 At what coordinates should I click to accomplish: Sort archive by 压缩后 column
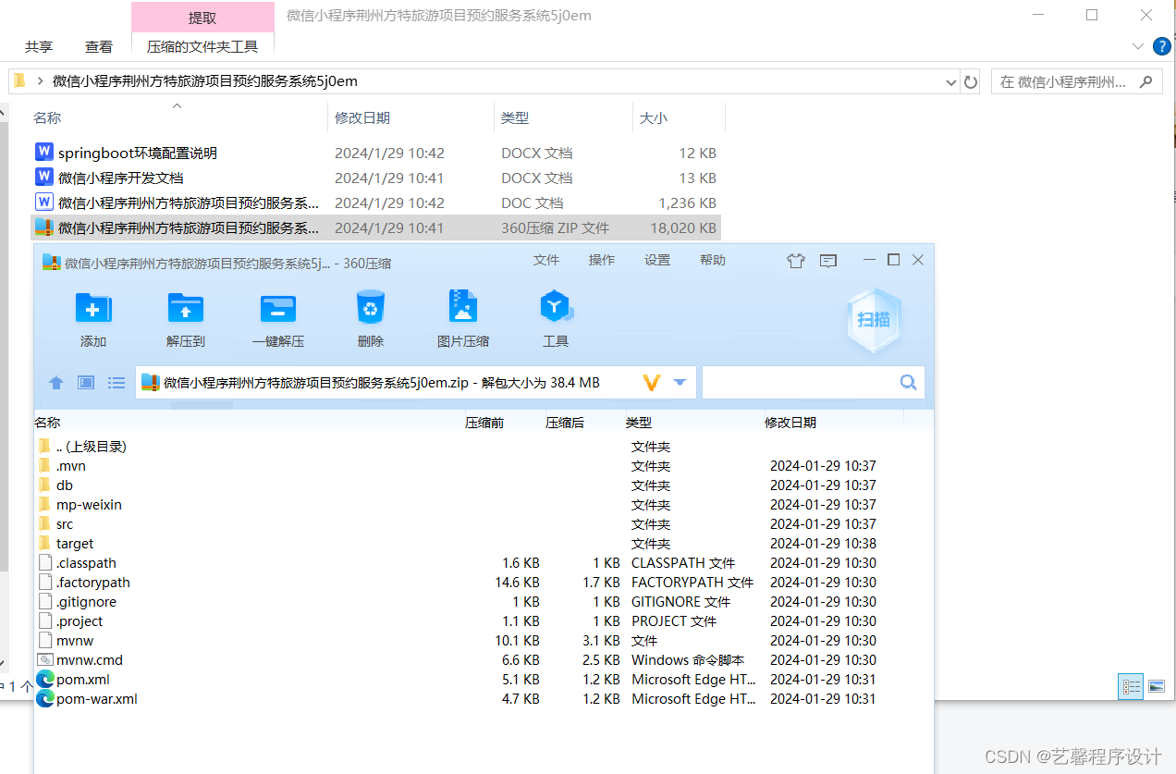tap(565, 423)
